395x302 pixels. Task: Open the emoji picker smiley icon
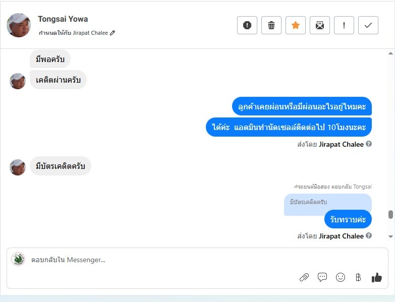341,277
